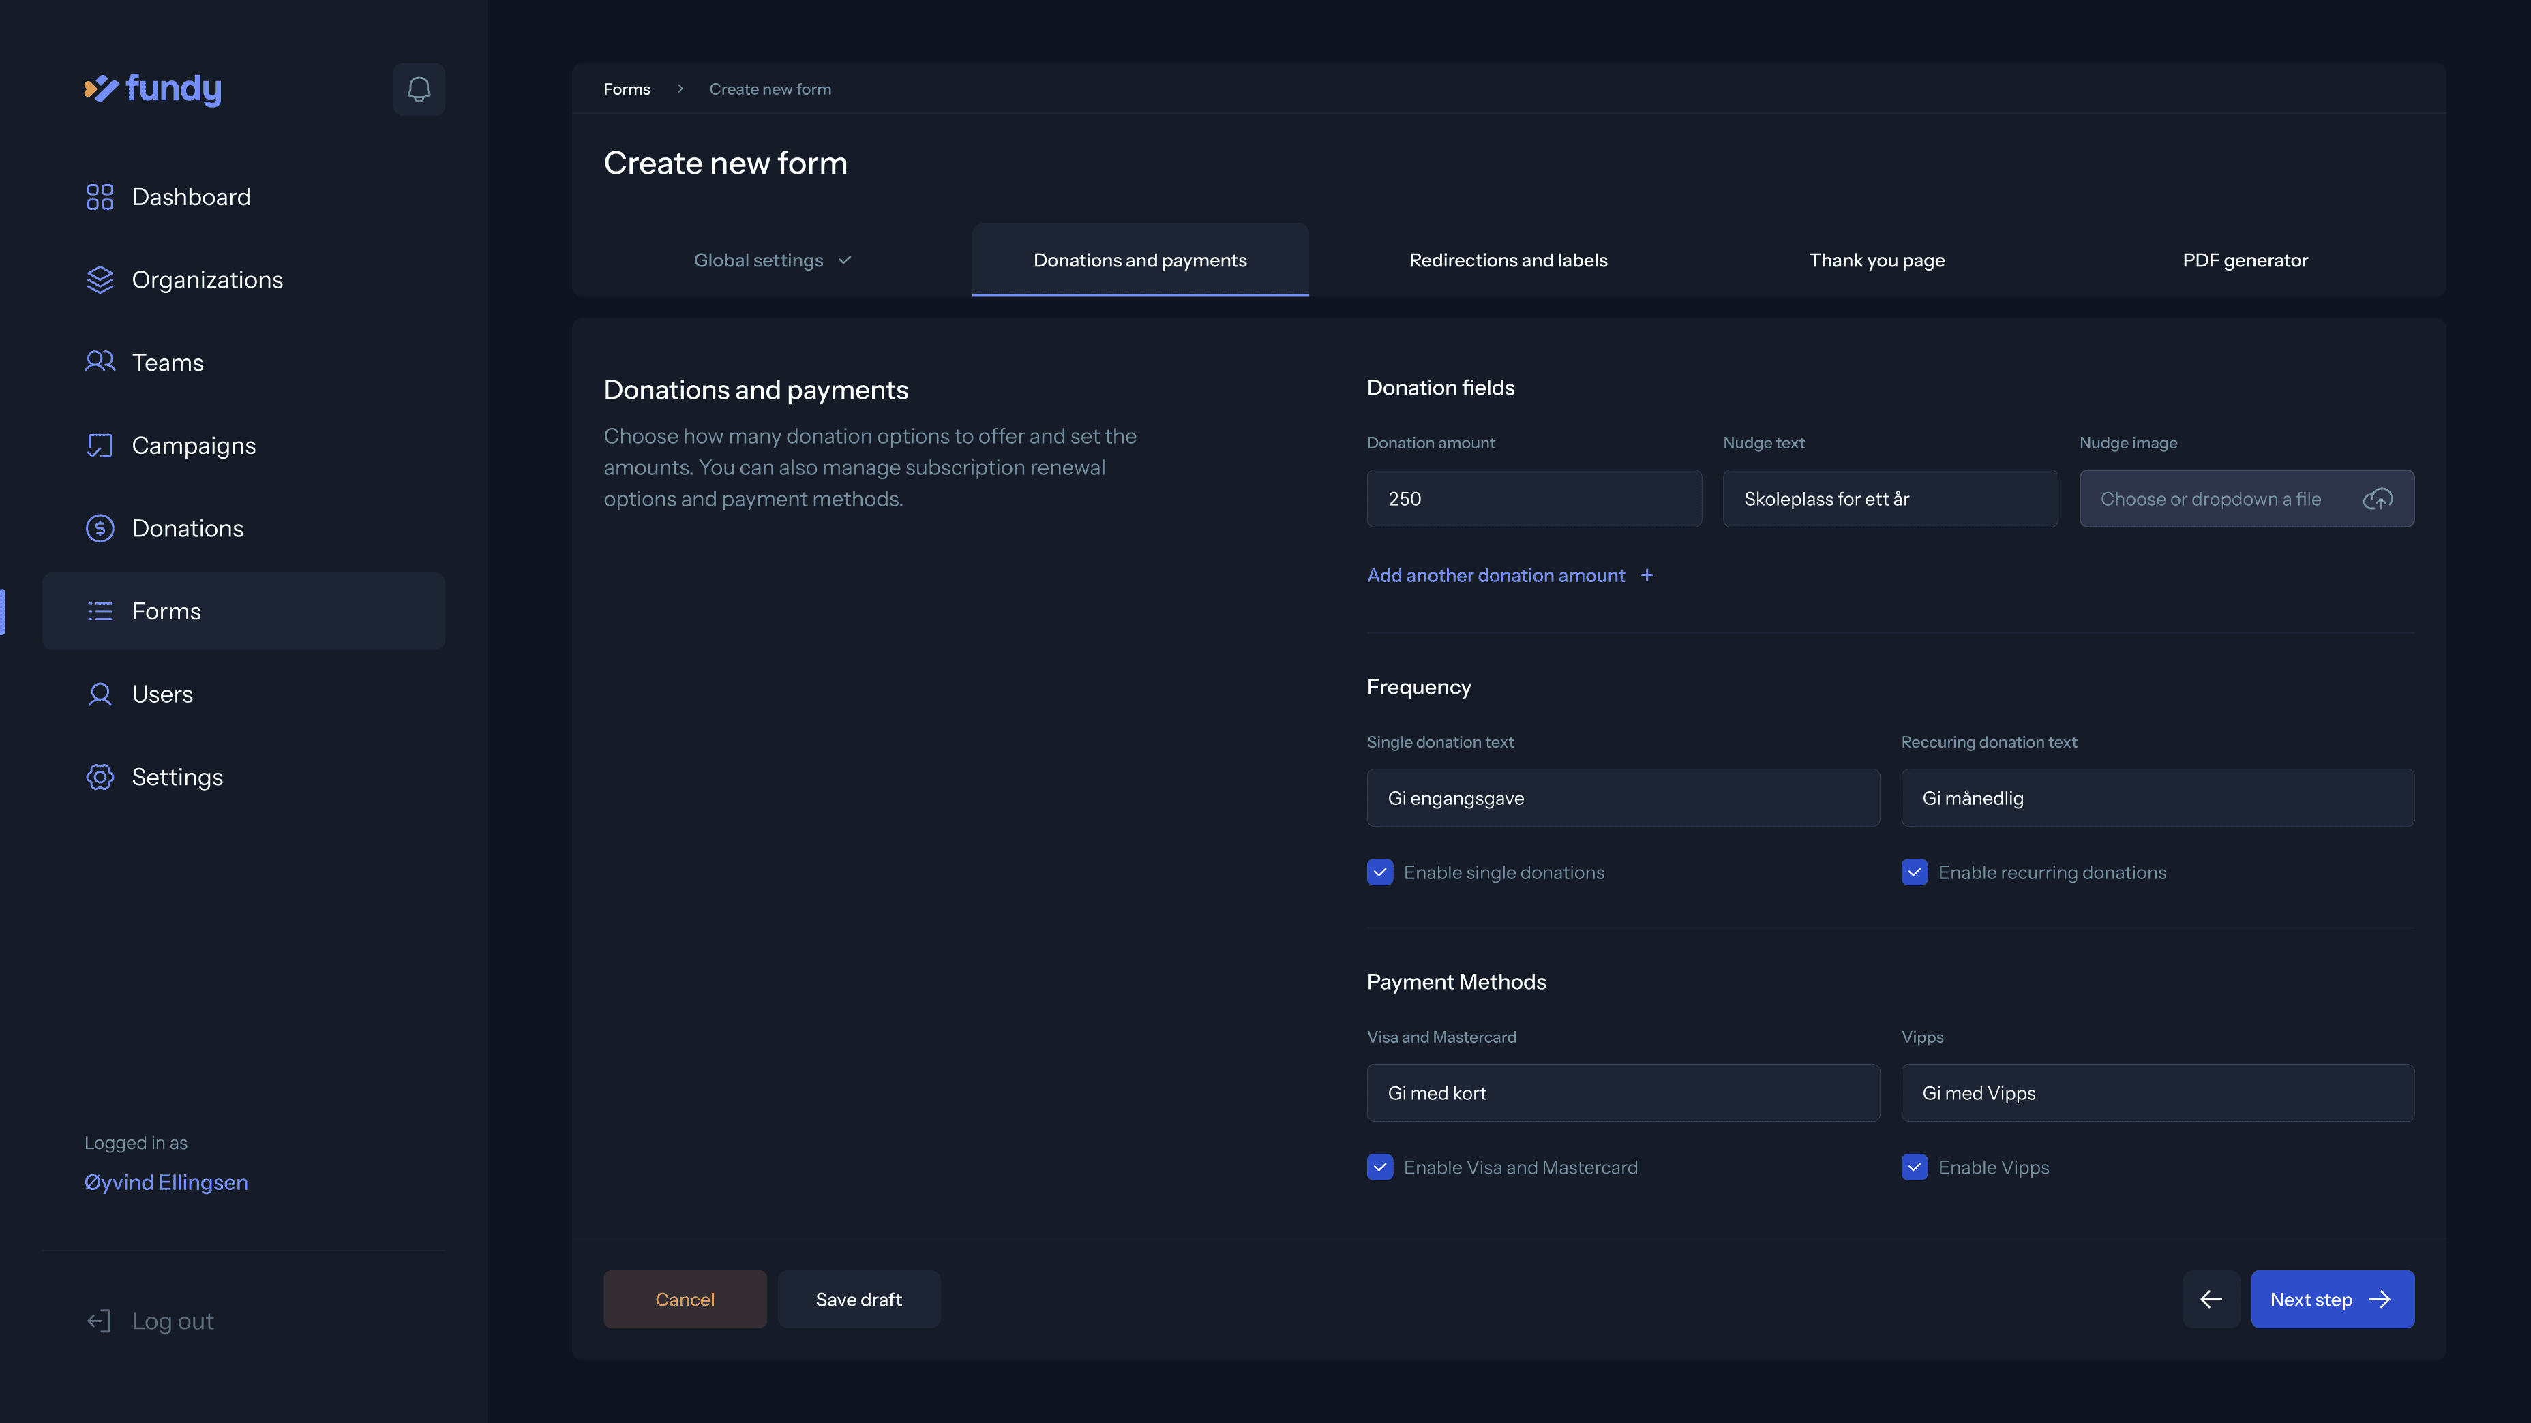
Task: Open Teams using the people icon
Action: point(100,363)
